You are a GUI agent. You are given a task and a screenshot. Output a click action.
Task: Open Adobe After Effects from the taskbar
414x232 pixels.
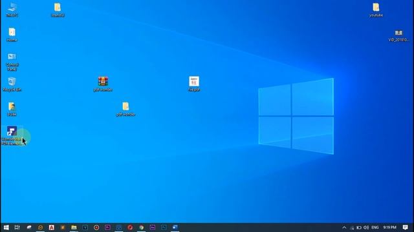click(x=153, y=227)
